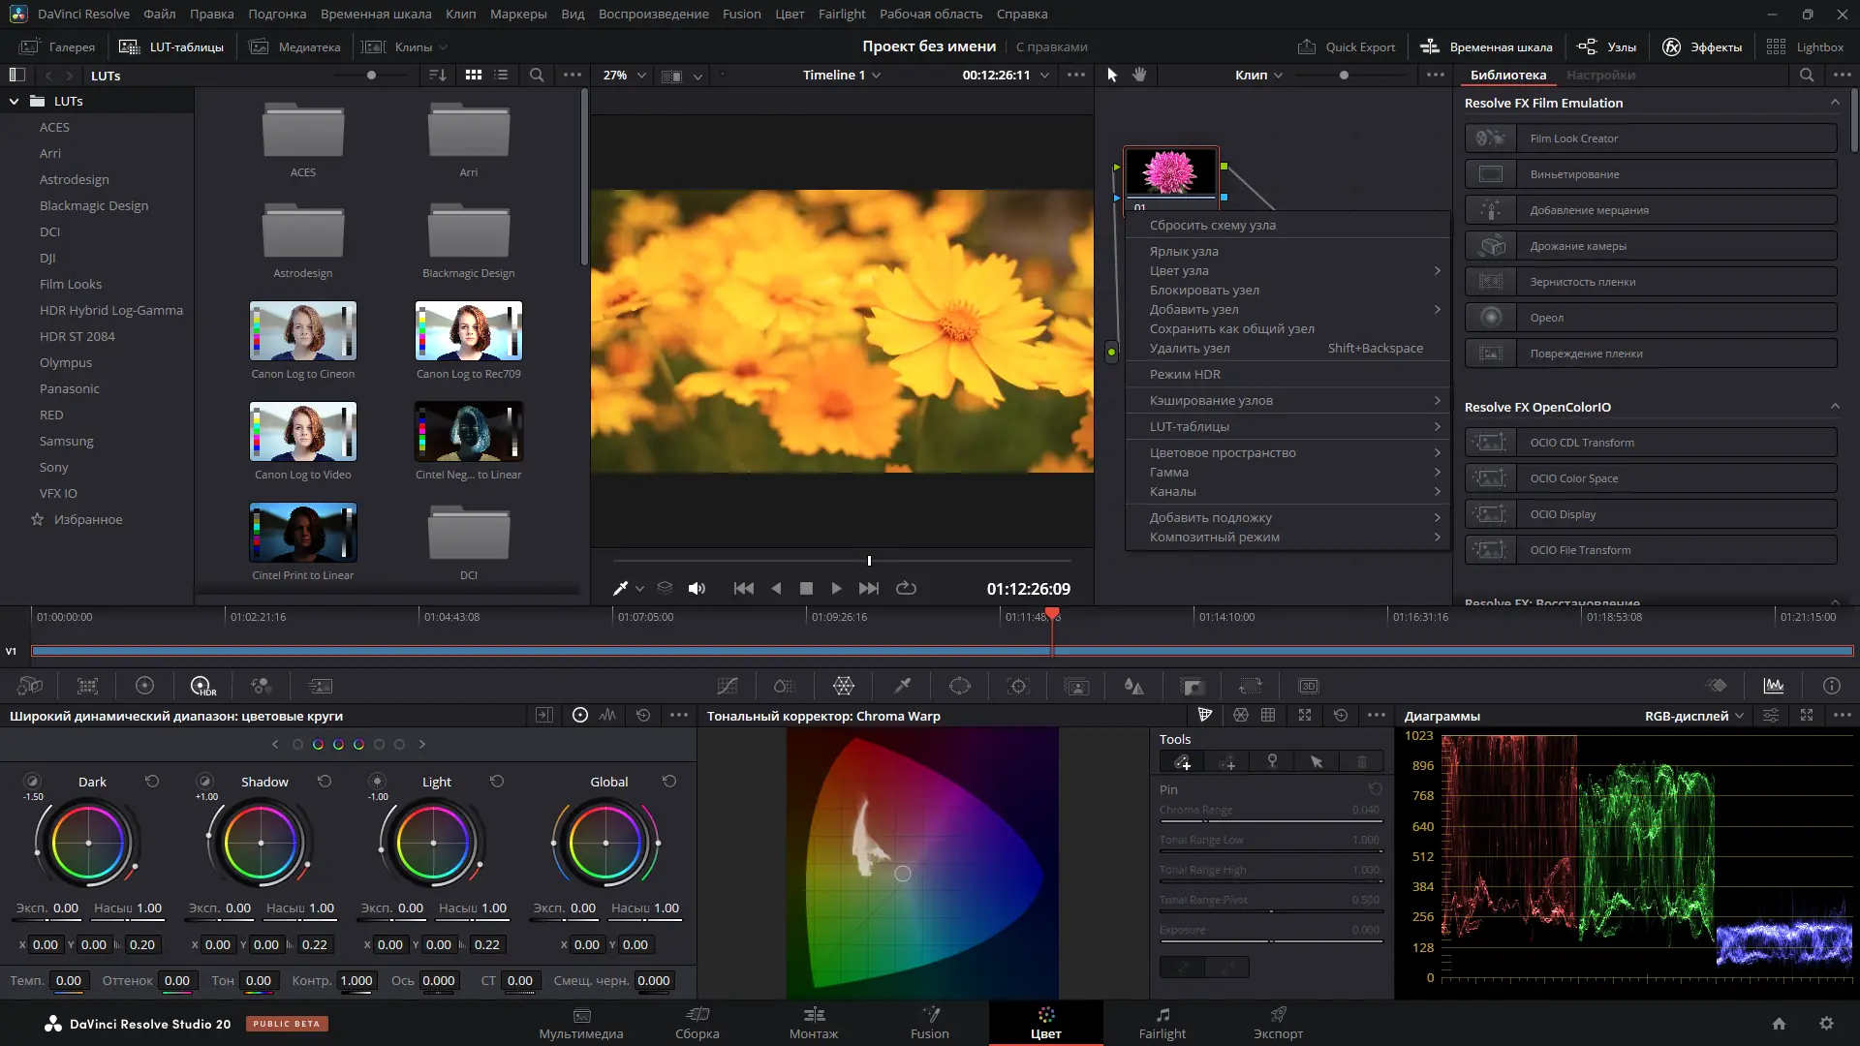
Task: Select the Color Warper palette icon
Action: 844,686
